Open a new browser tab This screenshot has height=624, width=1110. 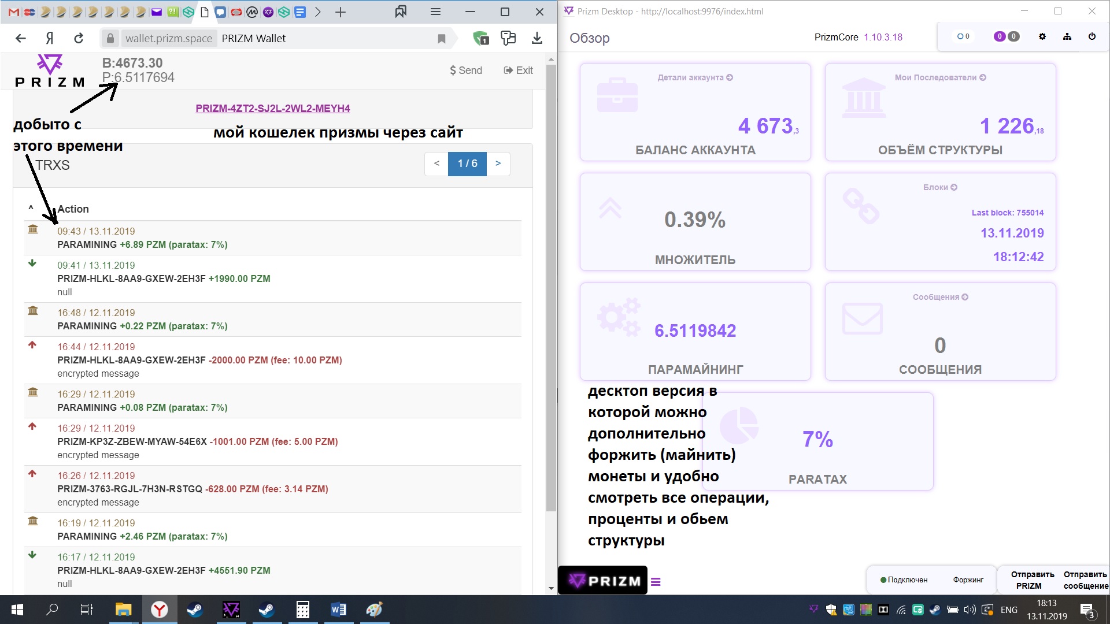[341, 12]
